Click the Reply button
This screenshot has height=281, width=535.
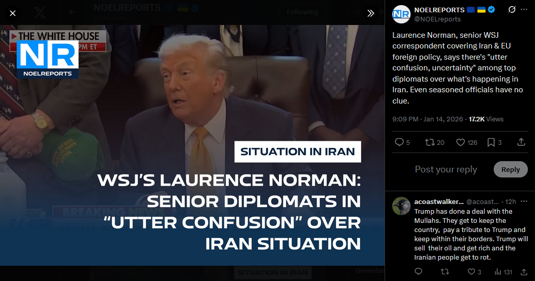point(511,169)
